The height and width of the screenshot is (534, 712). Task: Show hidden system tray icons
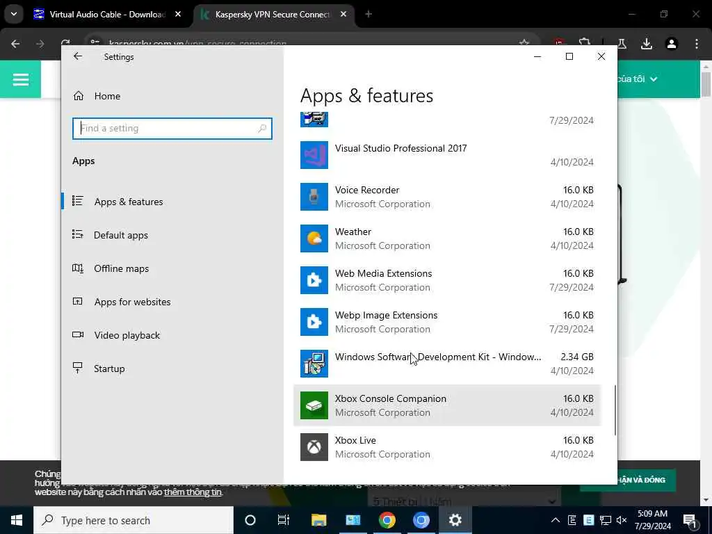(x=556, y=520)
